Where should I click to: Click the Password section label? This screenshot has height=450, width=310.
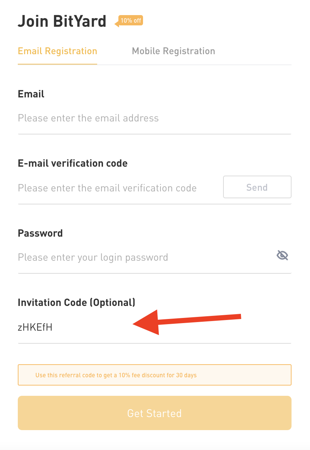(x=40, y=233)
